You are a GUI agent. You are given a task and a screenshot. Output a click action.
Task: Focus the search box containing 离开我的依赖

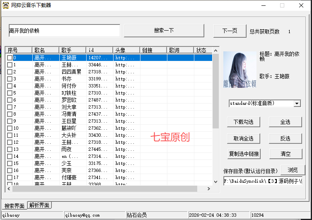pyautogui.click(x=65, y=31)
